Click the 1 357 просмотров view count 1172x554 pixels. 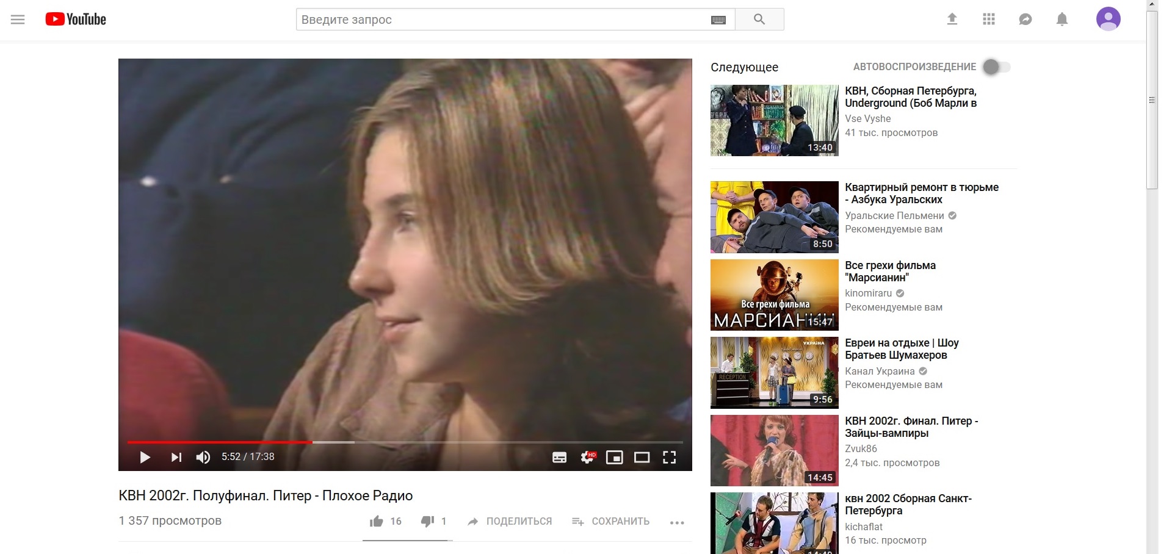click(x=170, y=520)
